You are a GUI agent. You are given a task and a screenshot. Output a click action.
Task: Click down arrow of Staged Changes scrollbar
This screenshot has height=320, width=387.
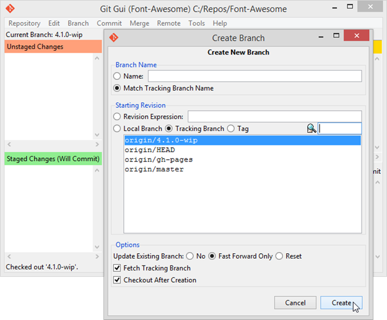[x=97, y=247]
